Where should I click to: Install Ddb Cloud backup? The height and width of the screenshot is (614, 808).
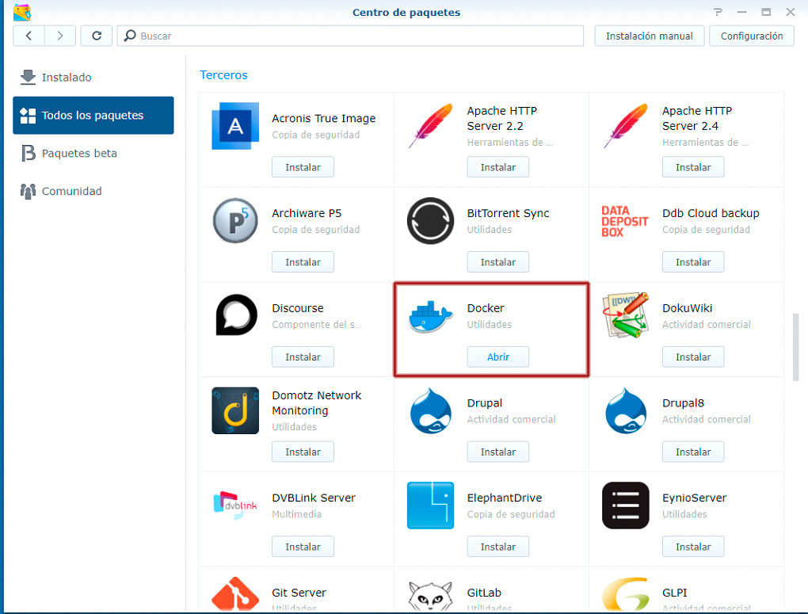[693, 262]
